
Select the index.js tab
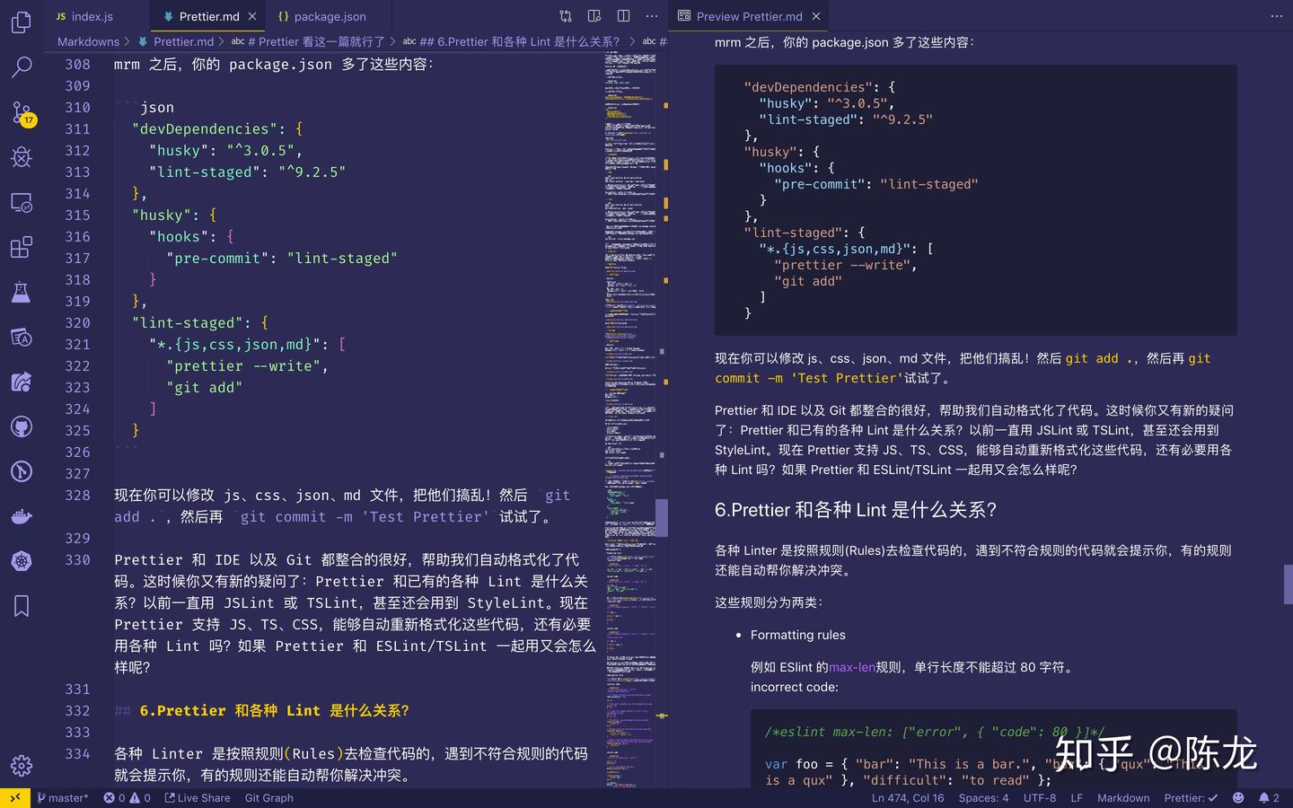pos(90,15)
